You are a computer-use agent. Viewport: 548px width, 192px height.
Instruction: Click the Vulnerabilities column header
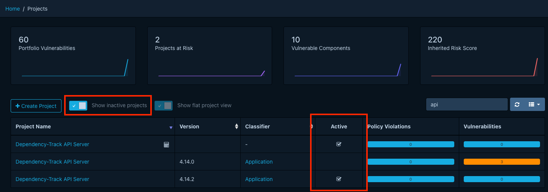[x=502, y=126]
